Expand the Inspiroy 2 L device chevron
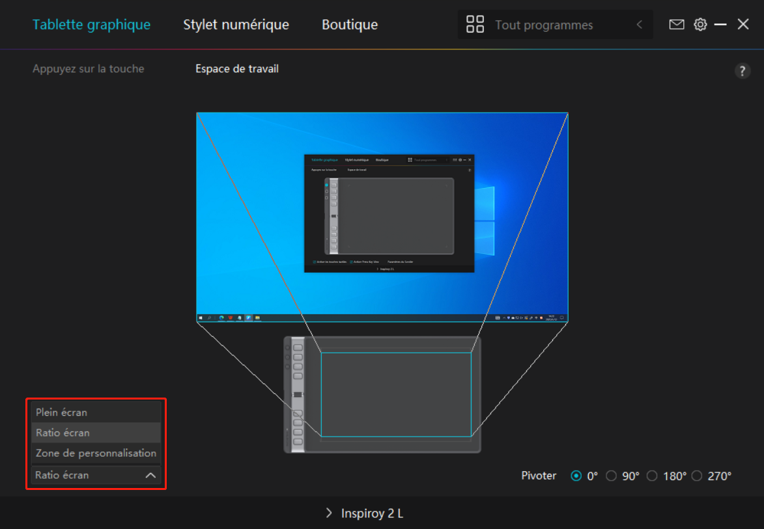This screenshot has height=529, width=764. pos(329,513)
